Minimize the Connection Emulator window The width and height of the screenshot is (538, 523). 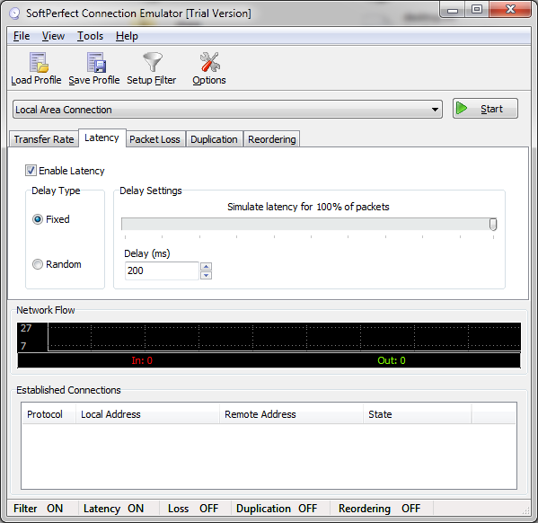click(453, 10)
